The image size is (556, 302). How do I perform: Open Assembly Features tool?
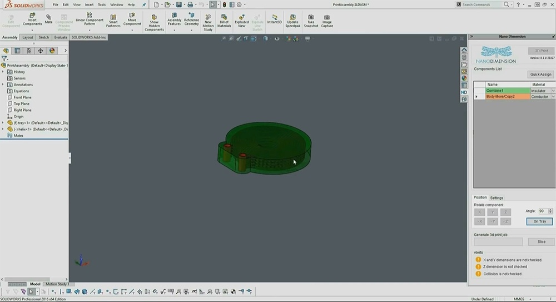[174, 19]
